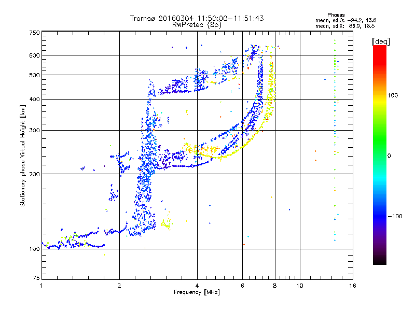Click the x-axis '16' tick label
Viewport: 415px width, 311px height.
353,286
